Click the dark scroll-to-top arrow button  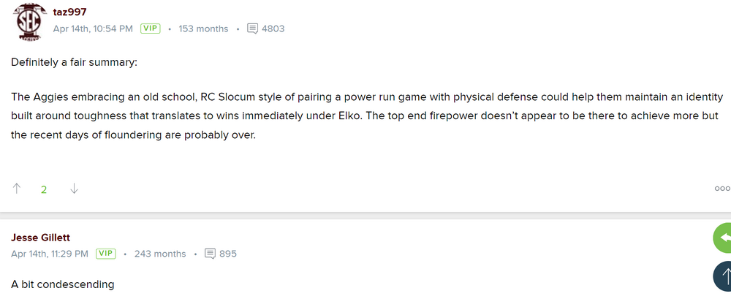coord(722,277)
